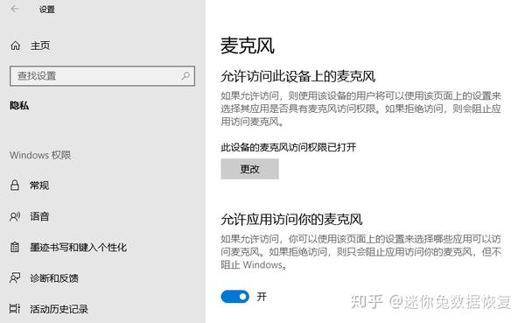Click the 常规 lock icon

tap(15, 185)
